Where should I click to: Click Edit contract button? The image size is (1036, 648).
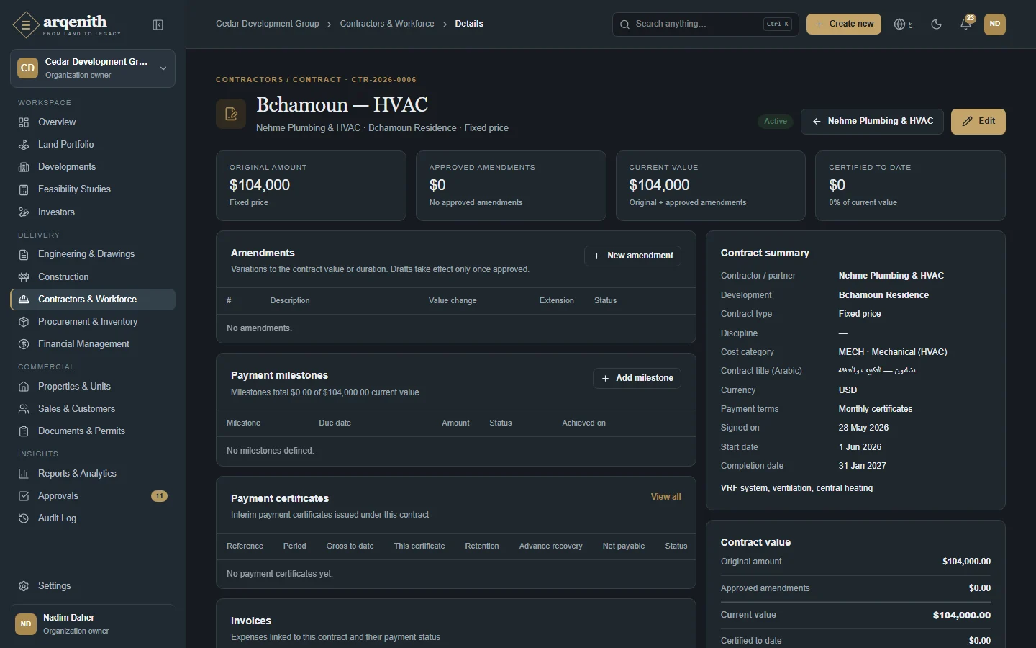pyautogui.click(x=978, y=121)
